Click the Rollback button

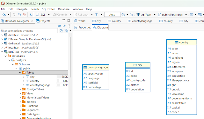[x=81, y=15]
